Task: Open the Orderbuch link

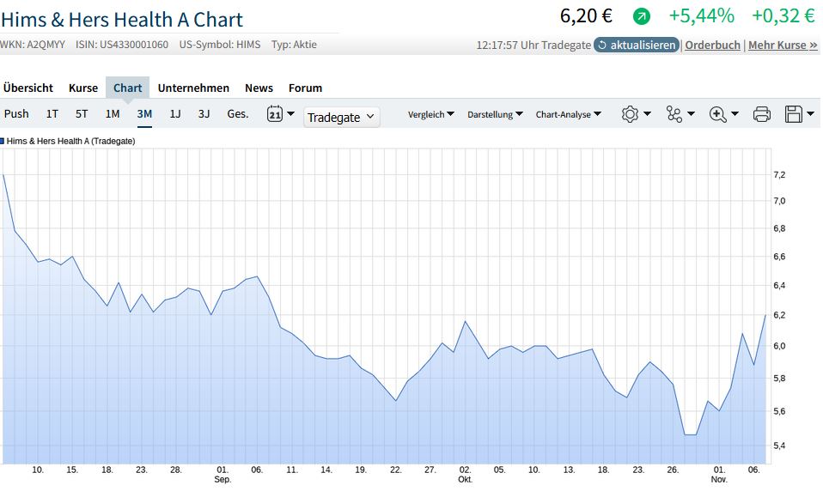Action: (x=712, y=45)
